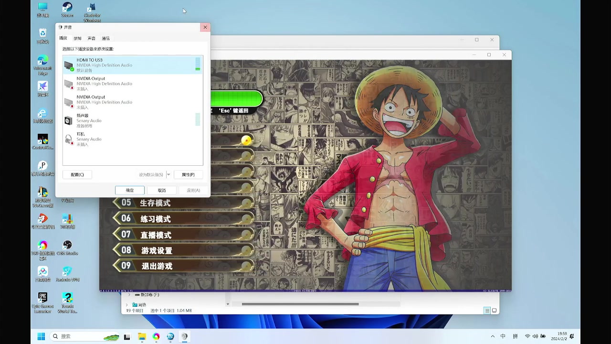The image size is (611, 344).
Task: Open the notification bell in the taskbar
Action: [572, 336]
